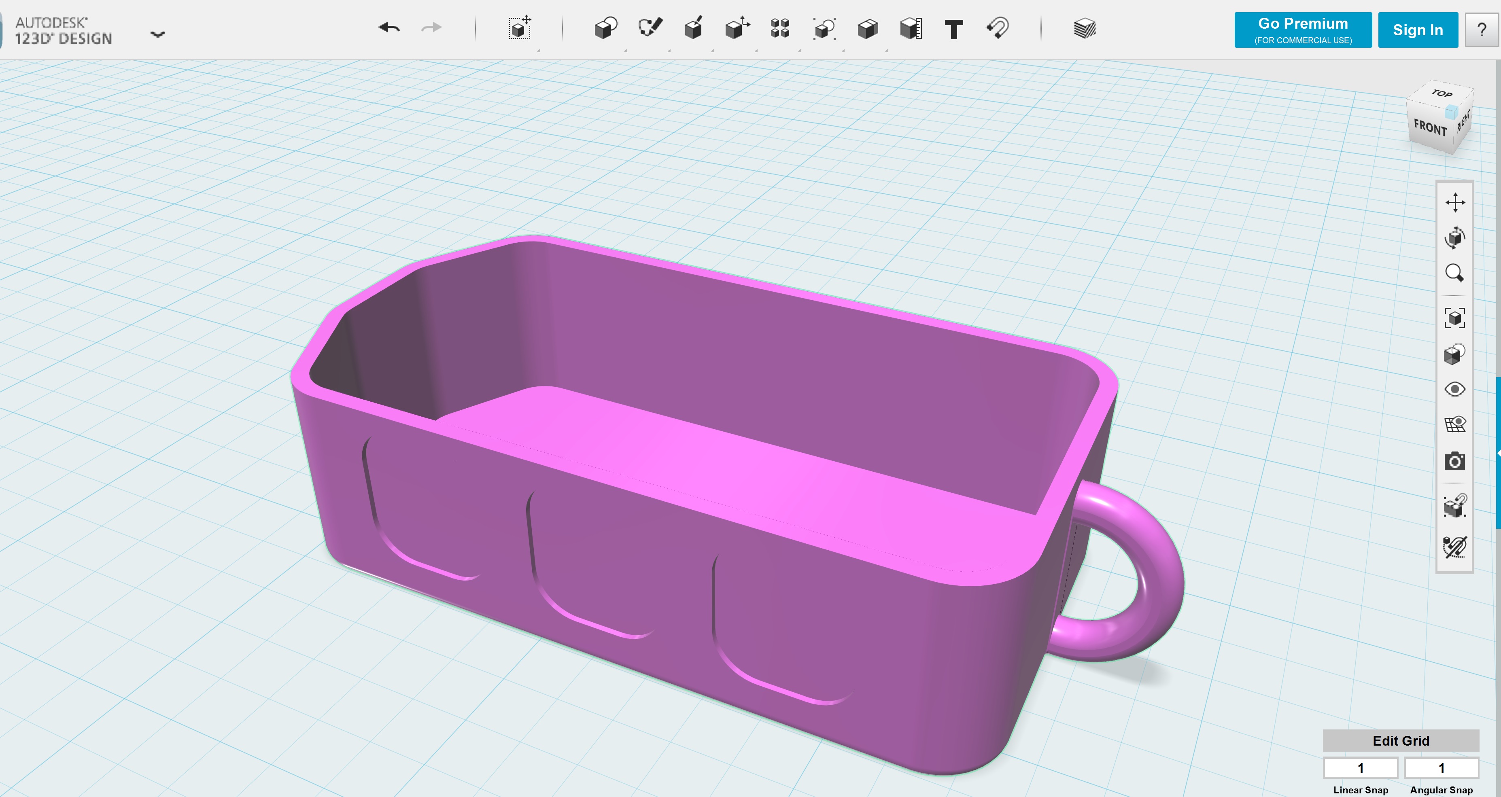Select the FRONT face of the view cube
This screenshot has height=797, width=1501.
[1430, 127]
